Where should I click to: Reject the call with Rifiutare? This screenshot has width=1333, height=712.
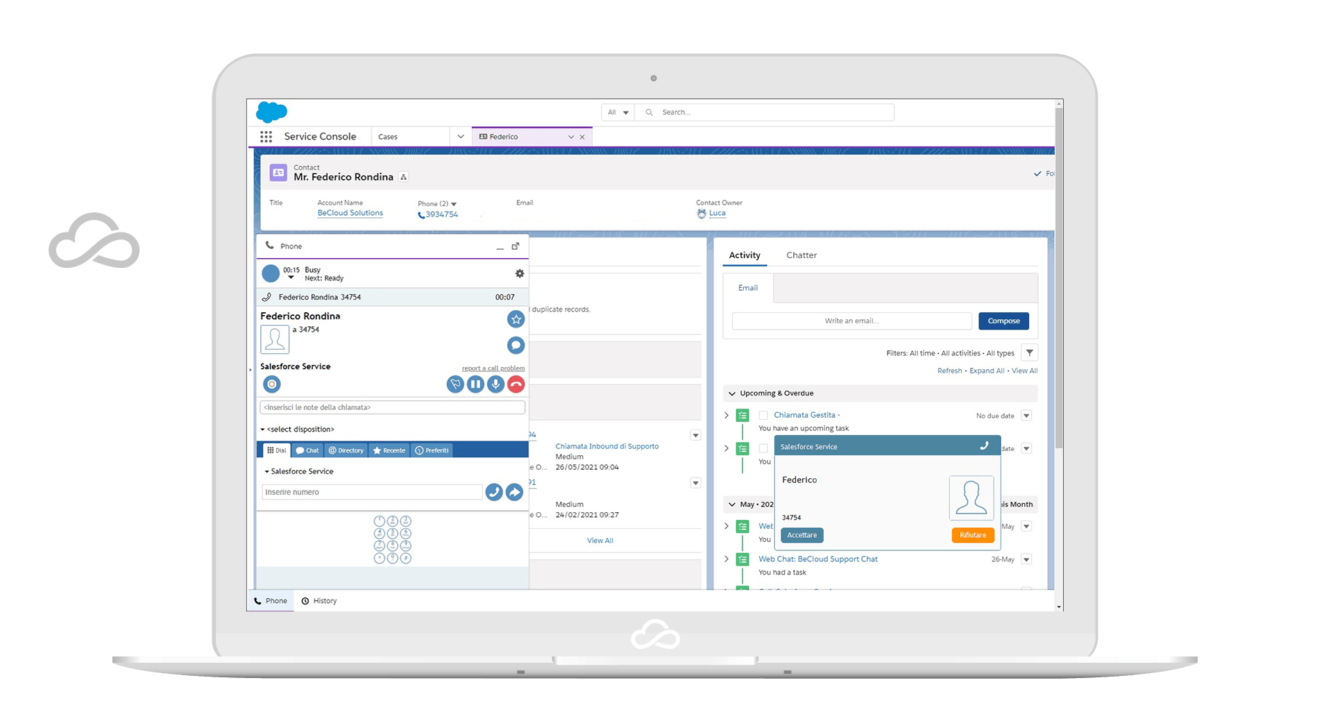[973, 535]
